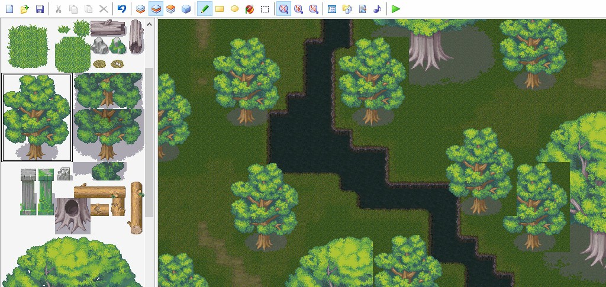Pick the upright gray tree trunk tile

pos(136,37)
